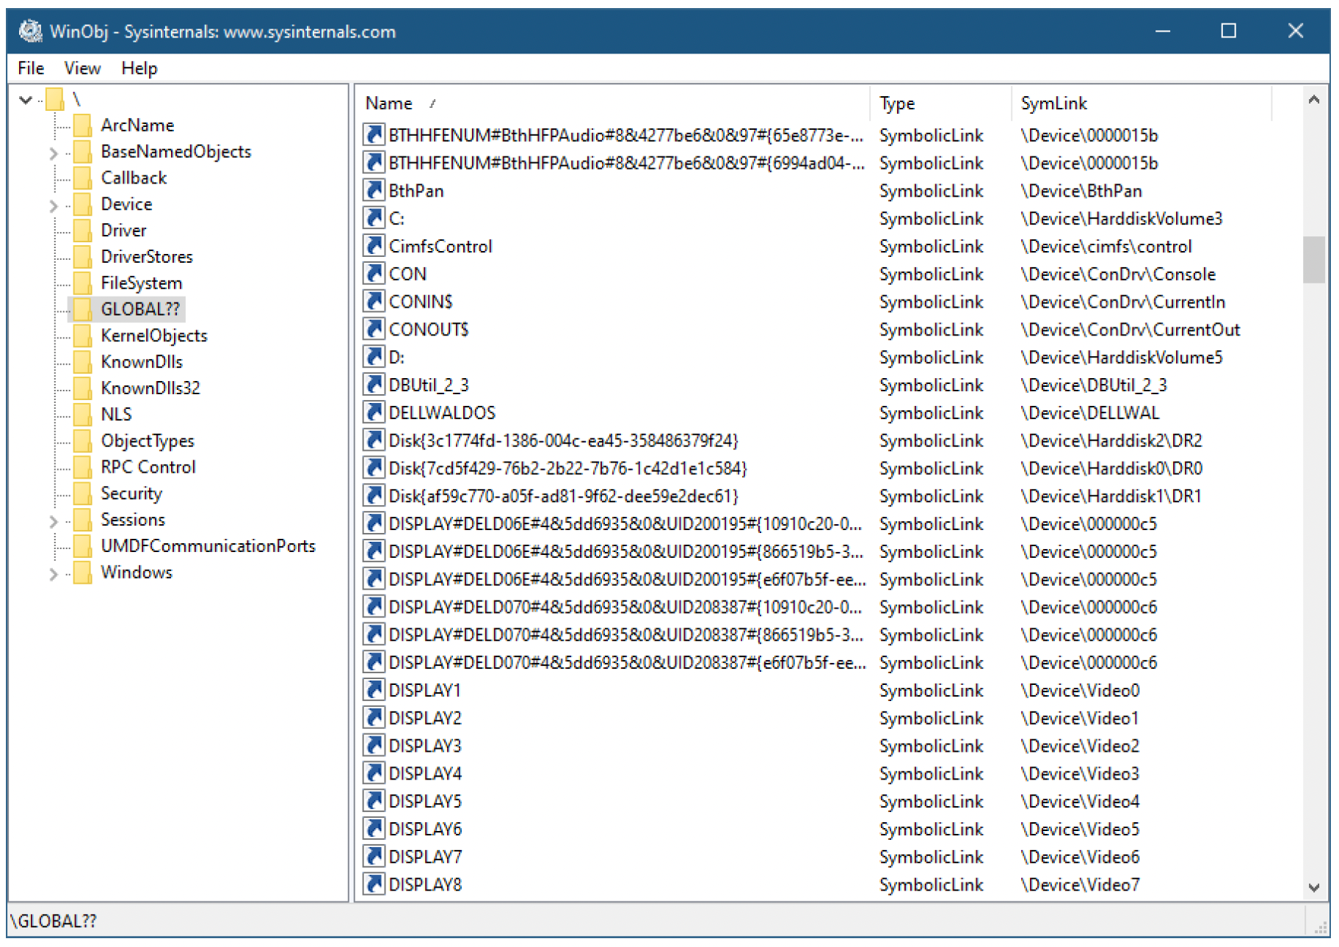Select BTHHFENUM entry ending {6994ad04-...
The image size is (1339, 947).
[626, 163]
